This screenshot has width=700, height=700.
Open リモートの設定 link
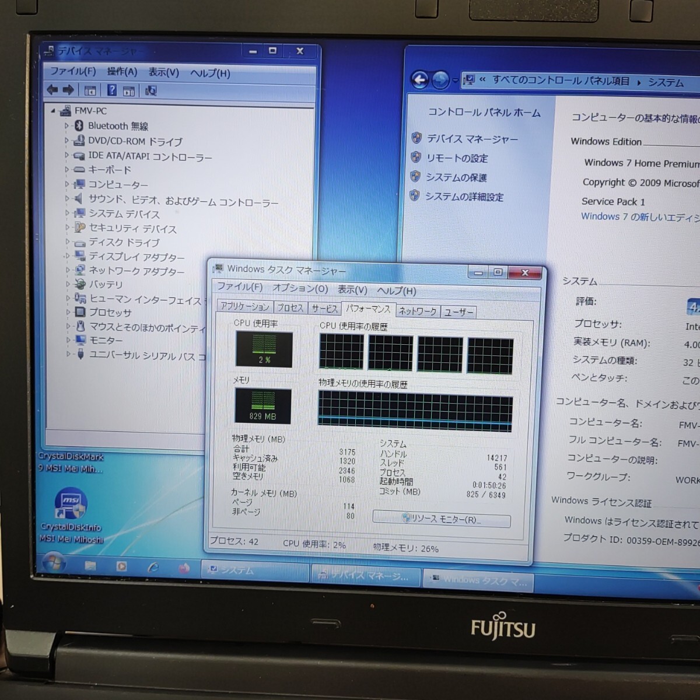tap(457, 158)
